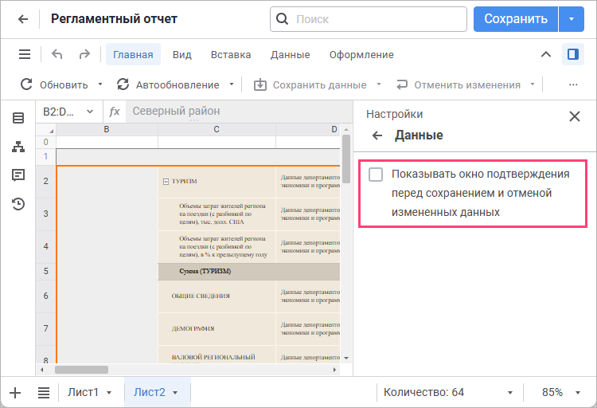Toggle the side panel icon in ribbon
Viewport: 597px width, 408px height.
[572, 55]
